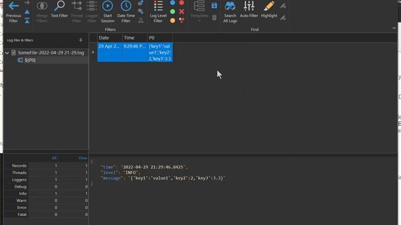Open the Auto Filter tool

[x=249, y=9]
